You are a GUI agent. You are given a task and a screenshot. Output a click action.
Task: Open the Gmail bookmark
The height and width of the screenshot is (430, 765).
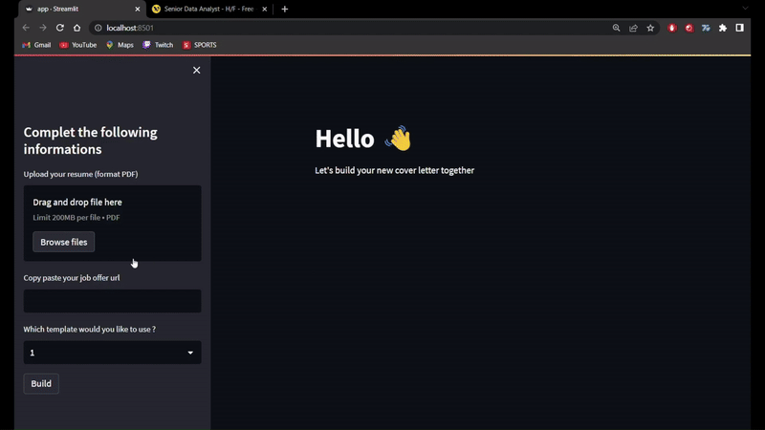pyautogui.click(x=36, y=45)
